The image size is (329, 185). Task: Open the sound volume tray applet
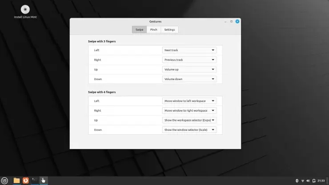(308, 181)
